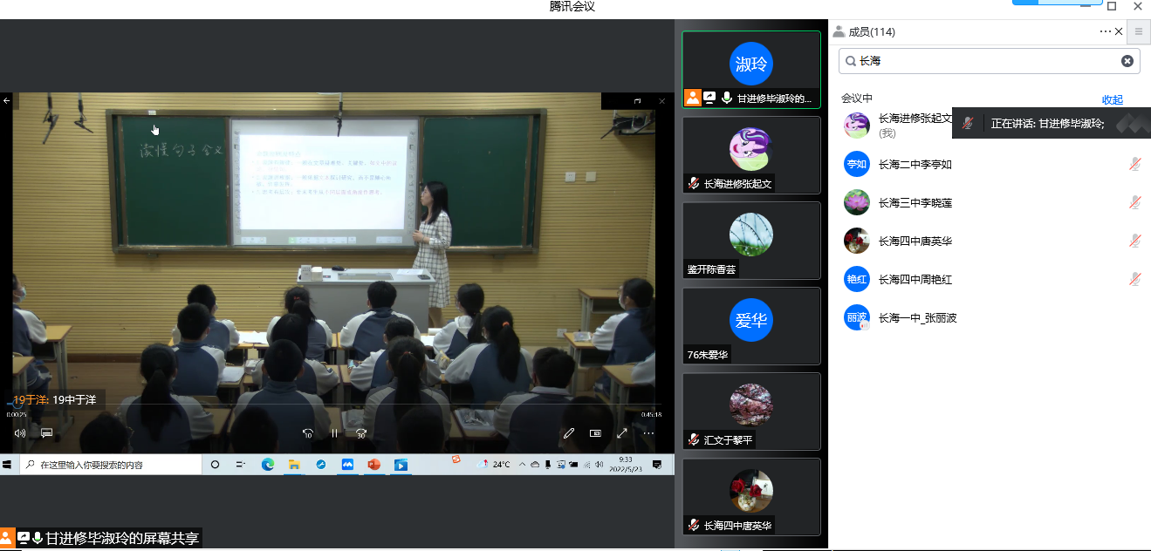Click the video player volume speaker icon
This screenshot has width=1151, height=551.
[20, 432]
